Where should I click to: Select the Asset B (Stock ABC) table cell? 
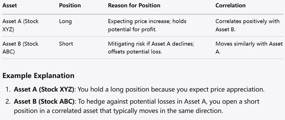coord(20,48)
